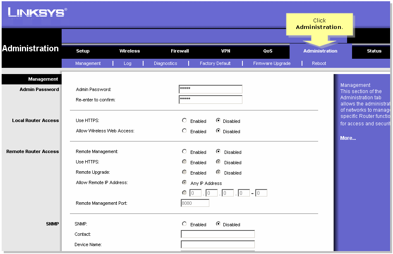
Task: Select the Administration tab
Action: pos(320,51)
